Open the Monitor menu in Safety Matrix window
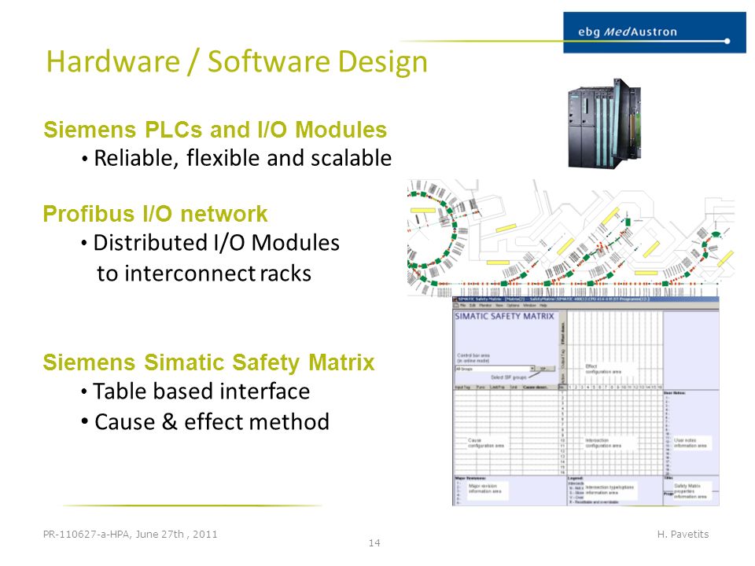Image resolution: width=755 pixels, height=566 pixels. tap(485, 305)
